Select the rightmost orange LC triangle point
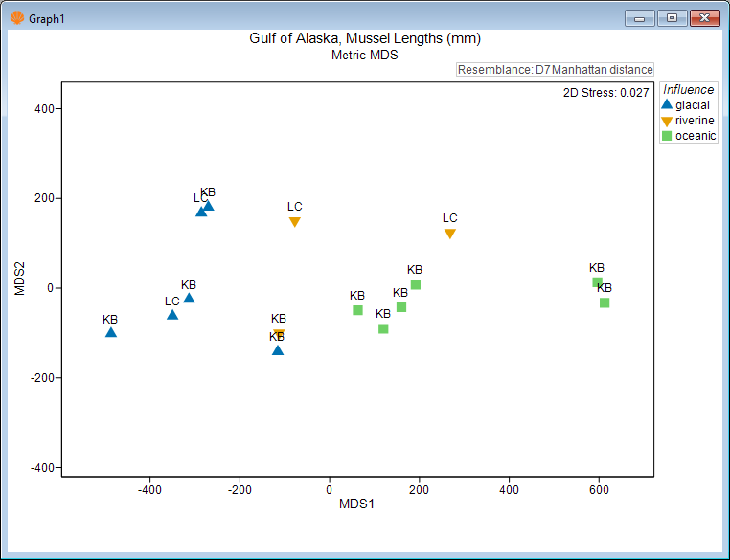This screenshot has height=560, width=730. [450, 234]
